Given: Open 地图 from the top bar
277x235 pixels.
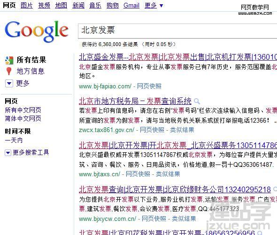Looking at the screenshot, I should 61,6.
